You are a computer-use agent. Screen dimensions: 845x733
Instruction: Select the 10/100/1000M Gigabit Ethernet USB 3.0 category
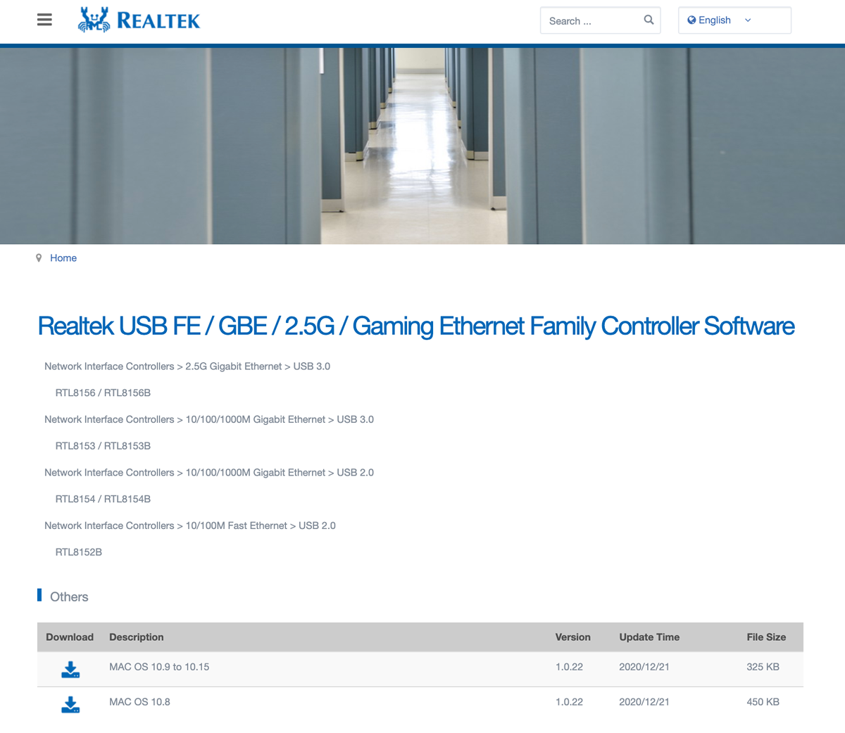[x=209, y=419]
